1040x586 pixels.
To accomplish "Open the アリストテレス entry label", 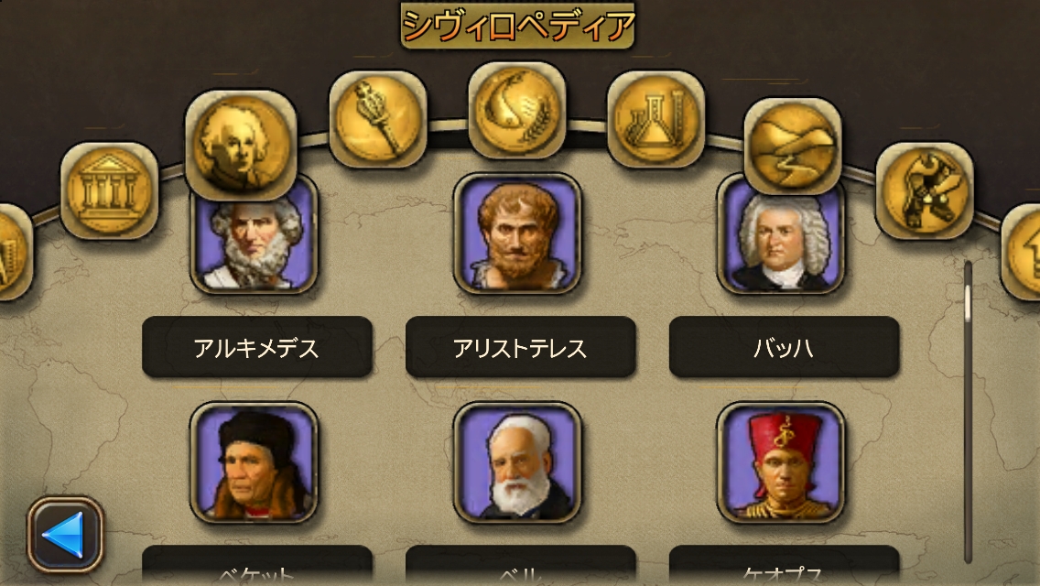I will point(520,347).
